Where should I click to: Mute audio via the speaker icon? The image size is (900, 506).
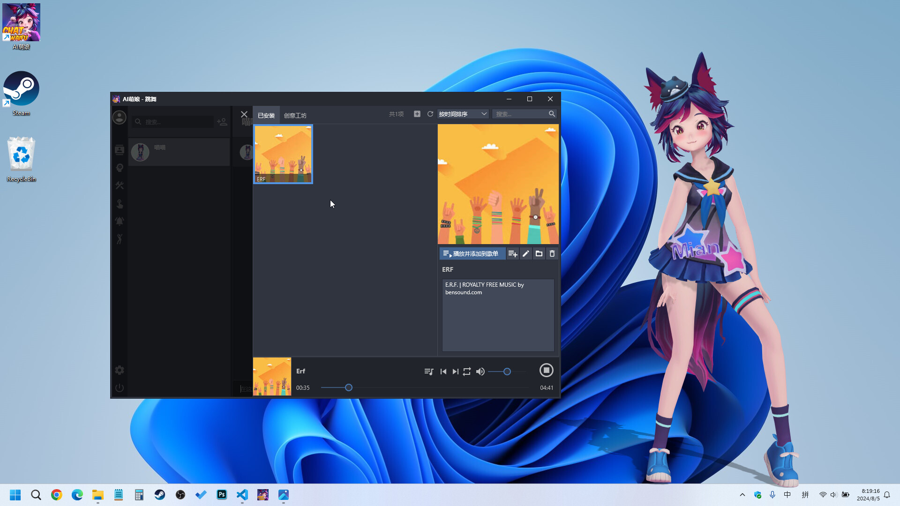click(x=480, y=372)
